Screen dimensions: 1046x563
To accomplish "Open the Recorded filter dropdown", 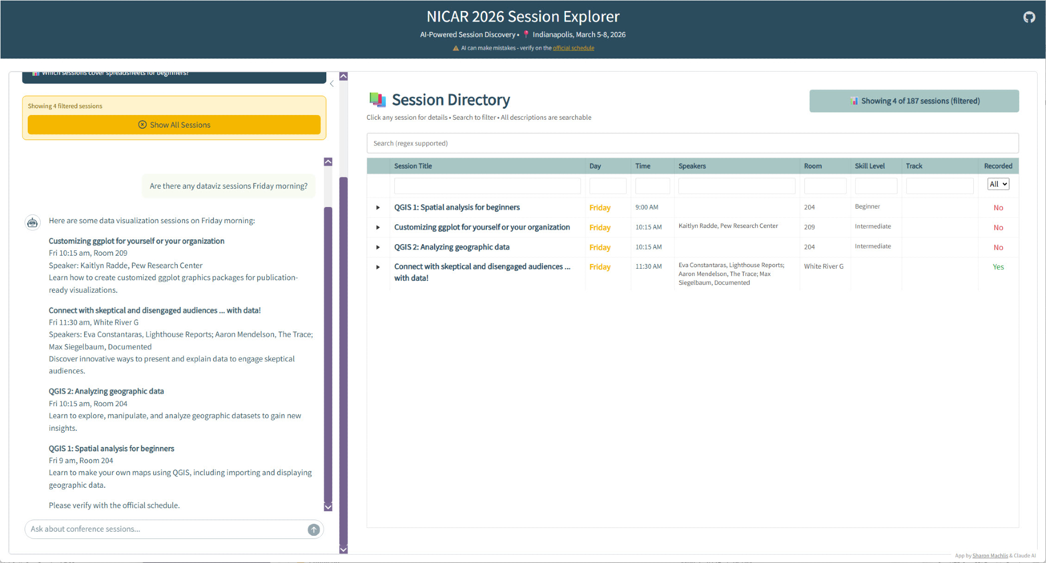I will 998,184.
